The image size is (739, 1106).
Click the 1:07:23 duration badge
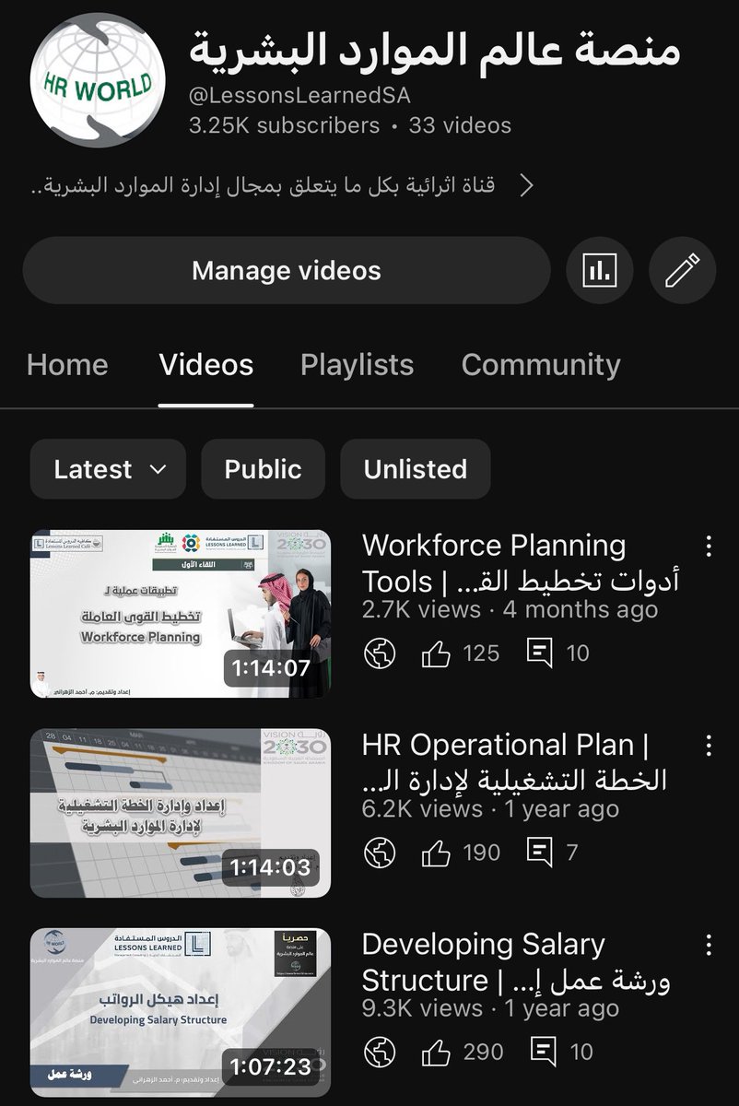[272, 1065]
